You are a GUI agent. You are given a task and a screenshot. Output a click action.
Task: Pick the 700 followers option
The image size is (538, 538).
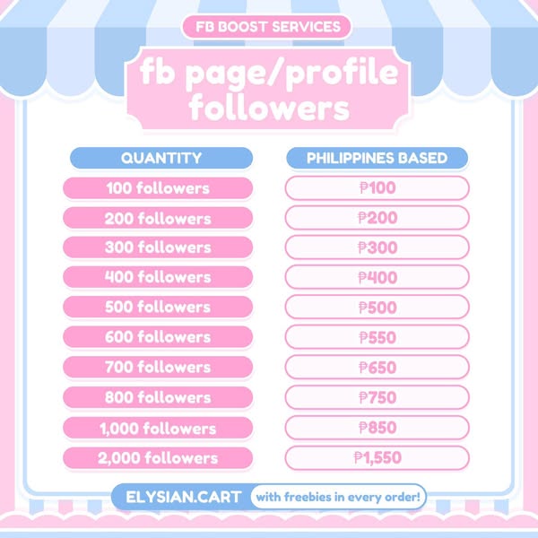tap(158, 367)
